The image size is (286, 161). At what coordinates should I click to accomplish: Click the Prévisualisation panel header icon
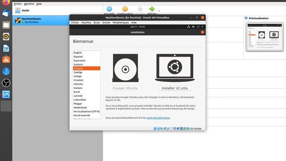tap(246, 18)
